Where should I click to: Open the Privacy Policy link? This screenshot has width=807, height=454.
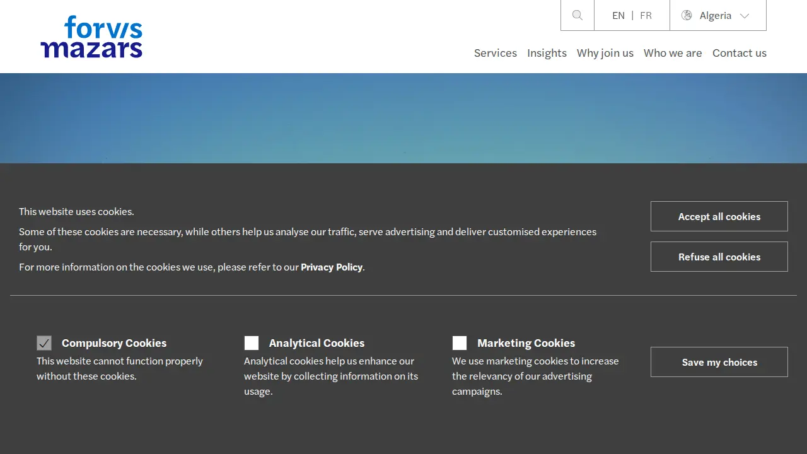click(x=332, y=267)
